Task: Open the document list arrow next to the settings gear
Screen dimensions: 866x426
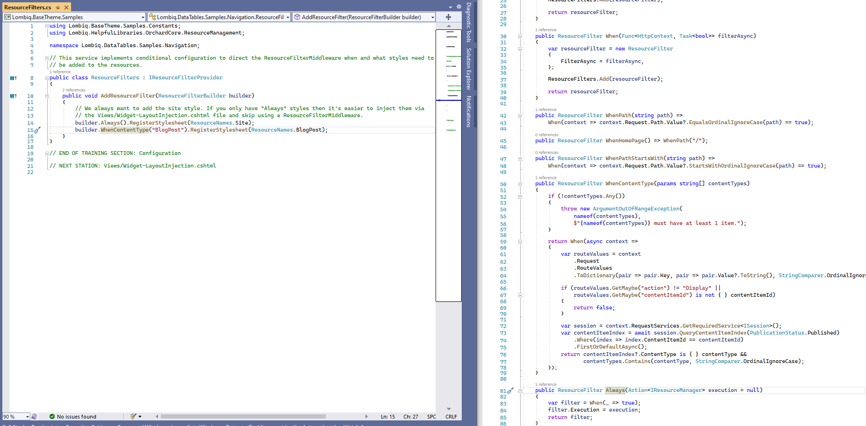Action: pyautogui.click(x=451, y=7)
